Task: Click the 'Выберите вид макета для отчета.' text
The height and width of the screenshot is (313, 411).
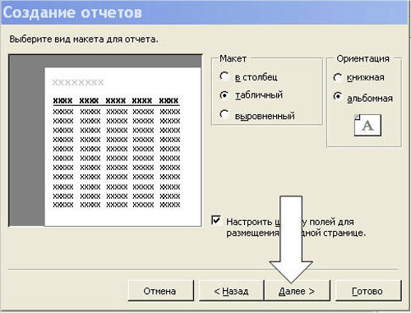Action: click(84, 39)
